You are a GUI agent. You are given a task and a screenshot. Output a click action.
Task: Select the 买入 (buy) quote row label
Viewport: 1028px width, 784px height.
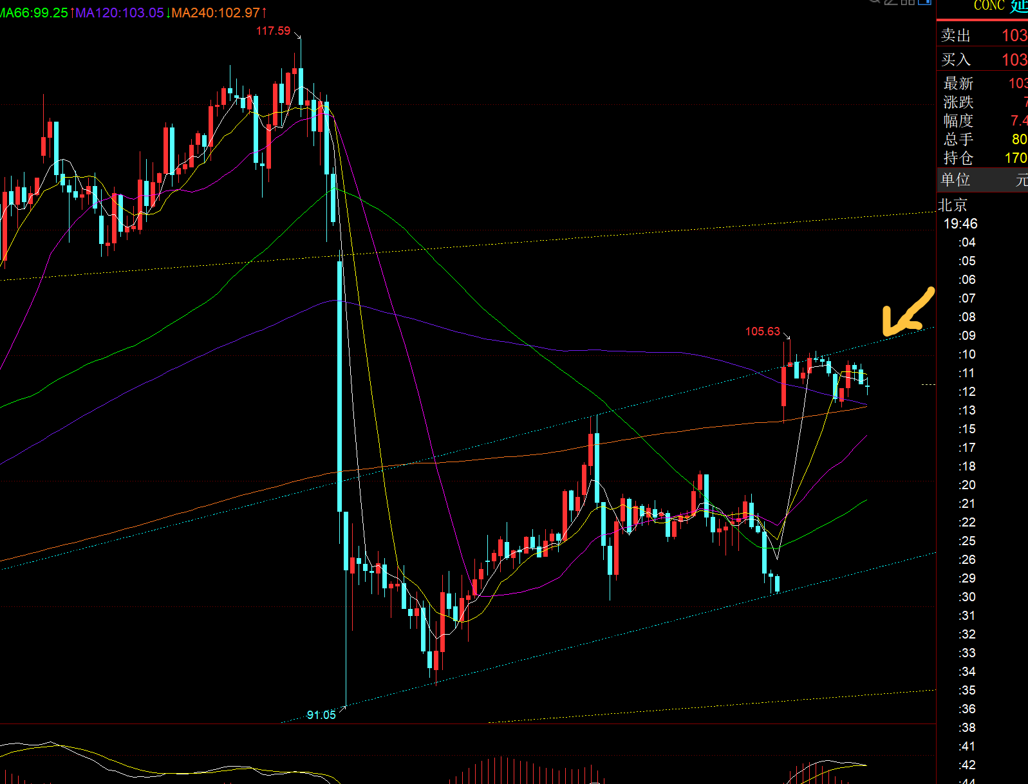tap(956, 60)
